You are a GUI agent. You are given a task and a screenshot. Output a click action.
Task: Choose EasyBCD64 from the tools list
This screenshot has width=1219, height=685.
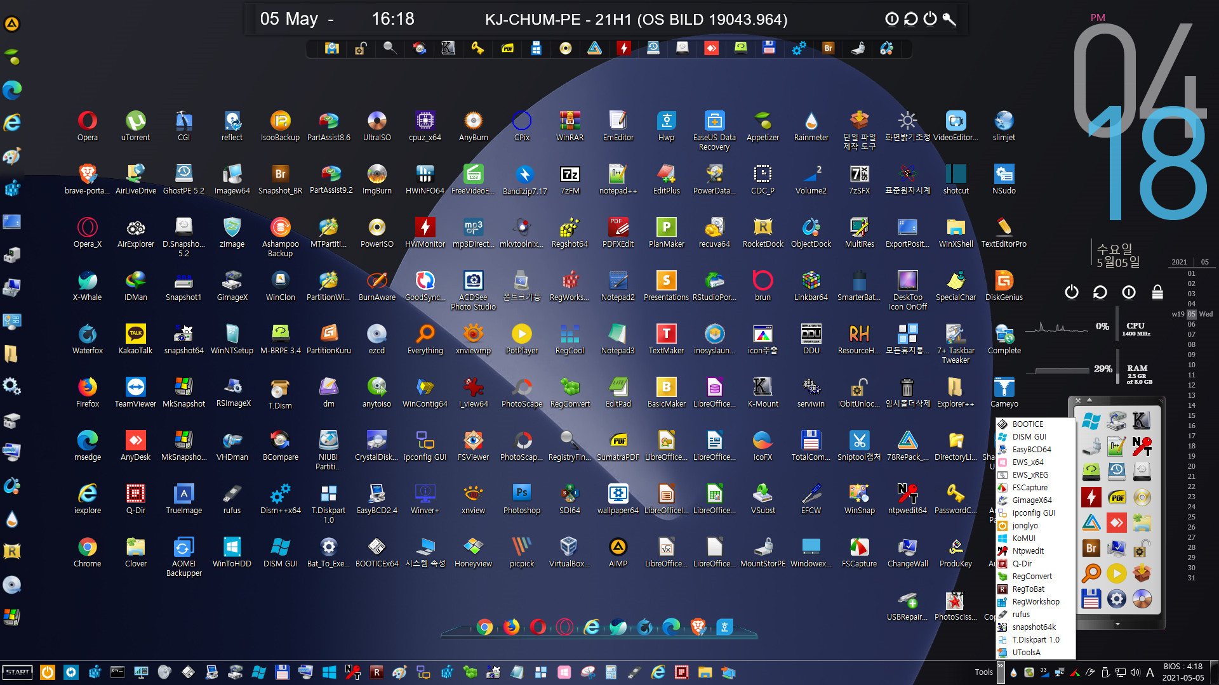pyautogui.click(x=1035, y=449)
